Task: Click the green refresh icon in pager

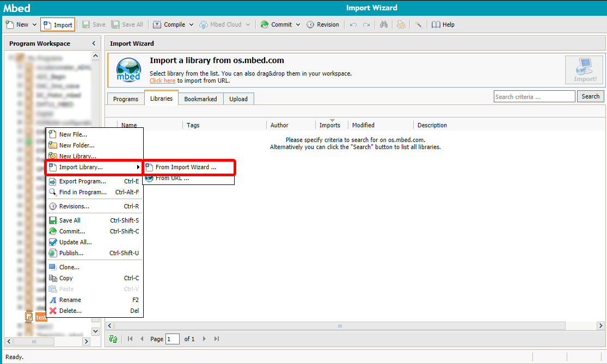Action: point(113,339)
